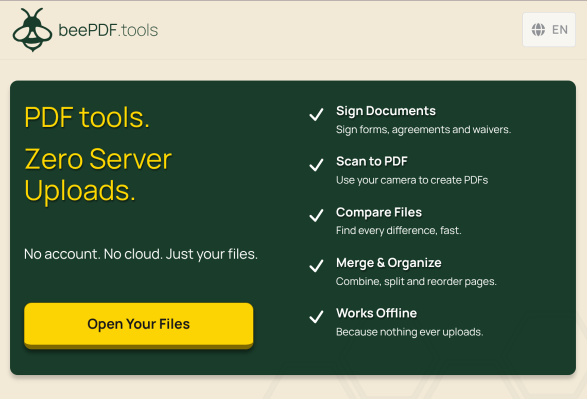Image resolution: width=587 pixels, height=399 pixels.
Task: Click 'Combine, split and reorder pages.' text
Action: tap(416, 281)
